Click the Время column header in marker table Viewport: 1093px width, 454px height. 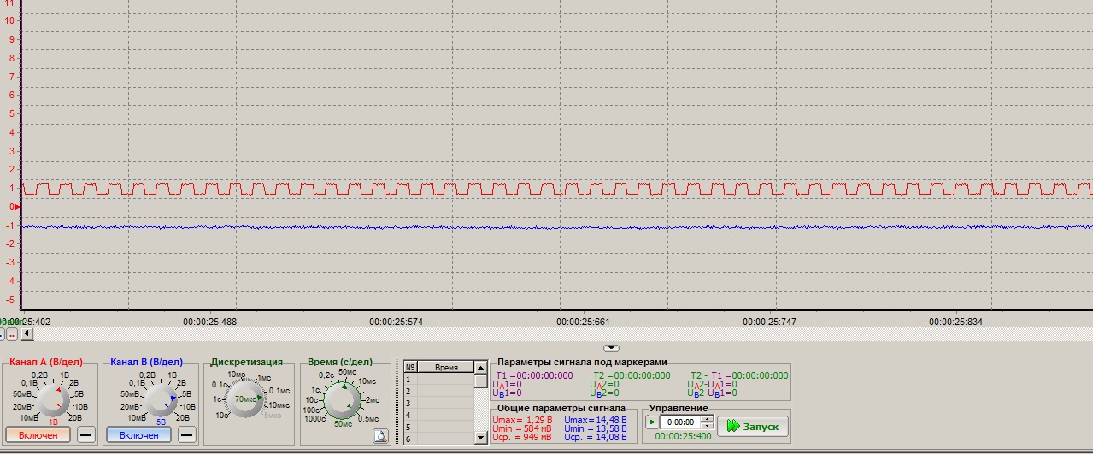[445, 368]
